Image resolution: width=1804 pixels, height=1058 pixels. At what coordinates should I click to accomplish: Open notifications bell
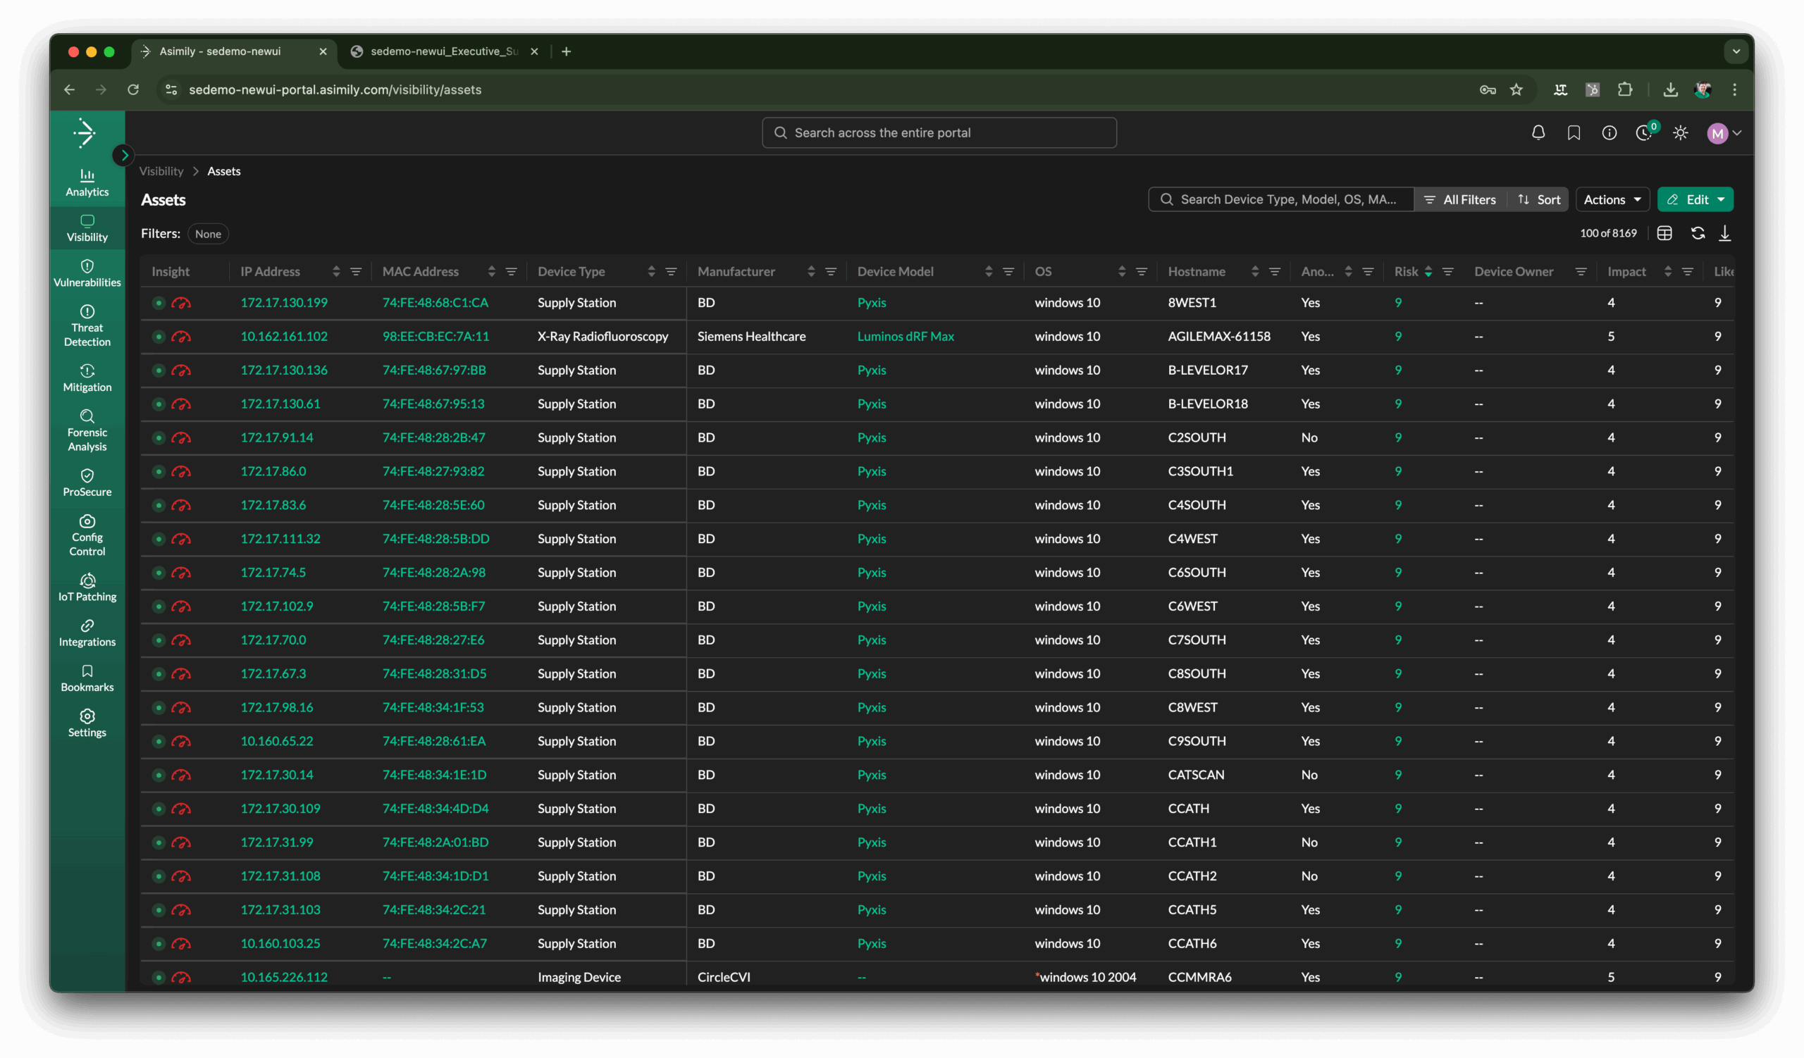(1538, 133)
